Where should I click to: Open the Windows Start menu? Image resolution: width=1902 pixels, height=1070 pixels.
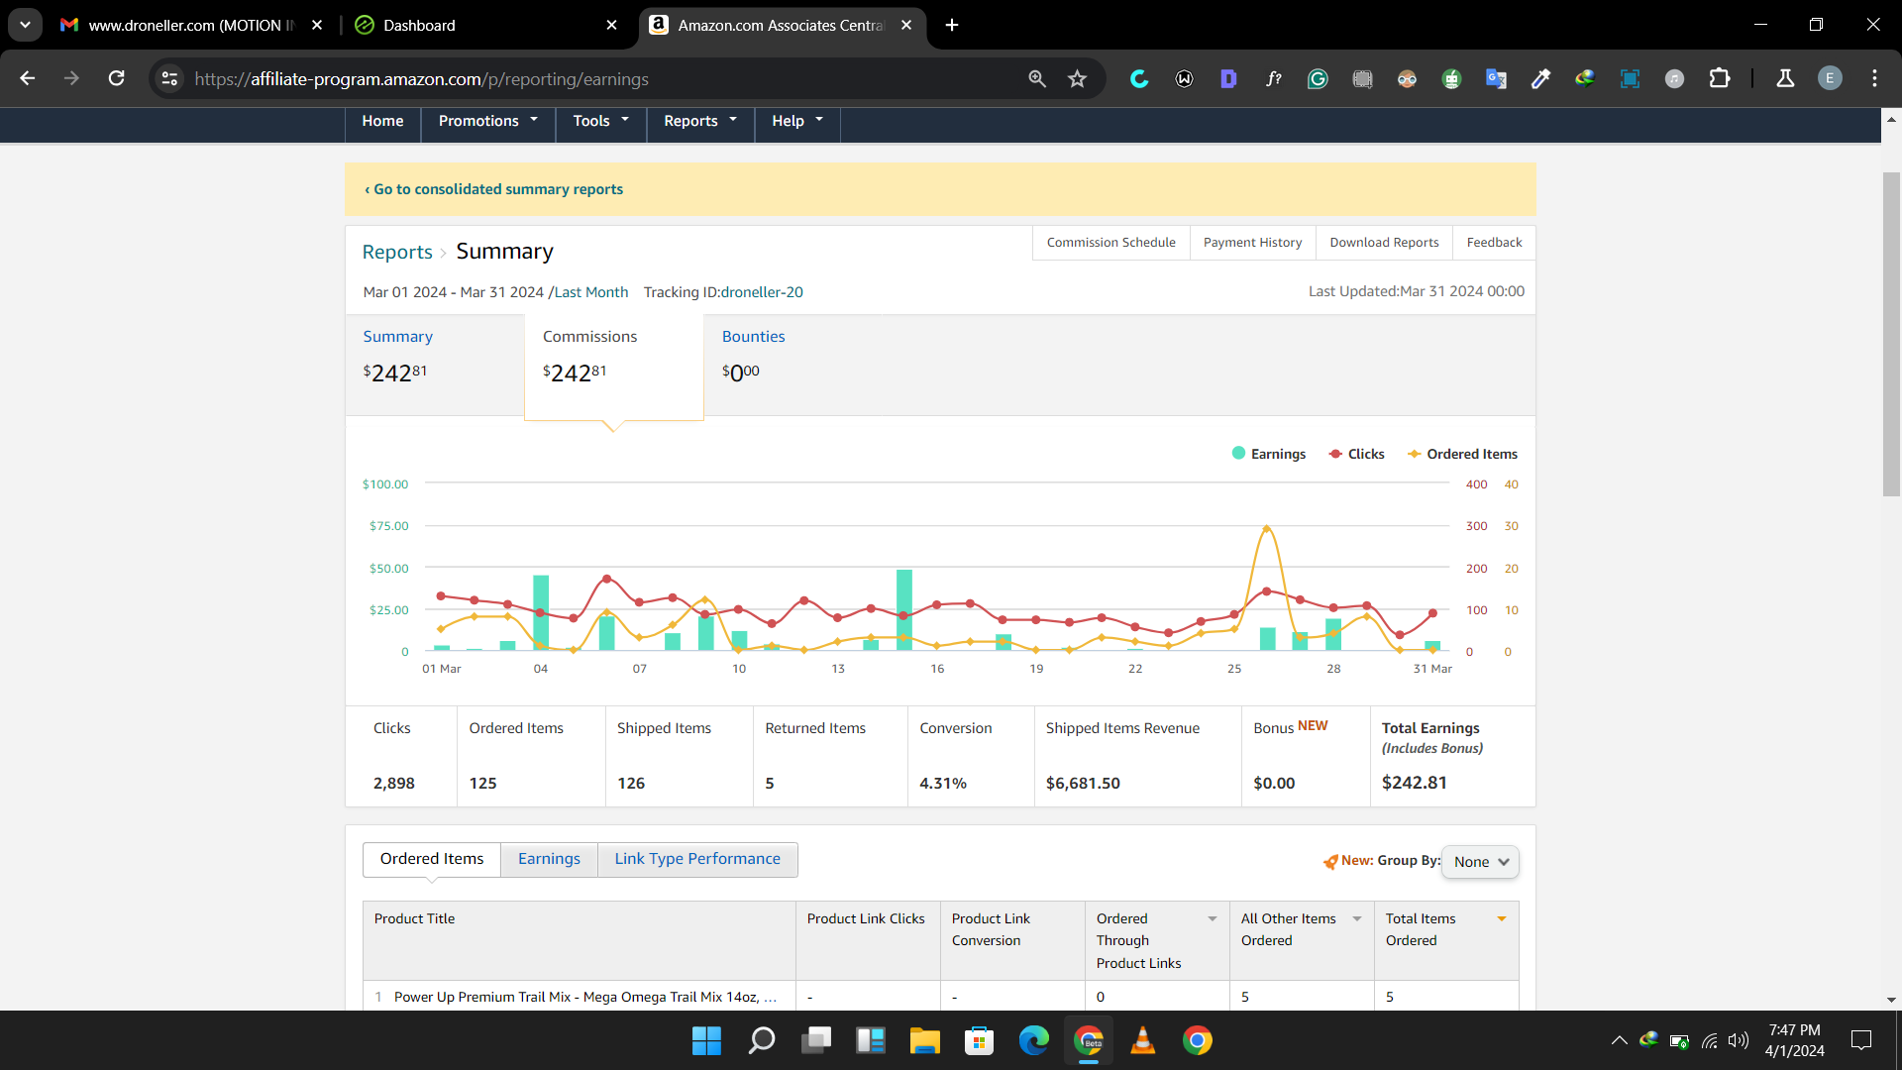(706, 1040)
